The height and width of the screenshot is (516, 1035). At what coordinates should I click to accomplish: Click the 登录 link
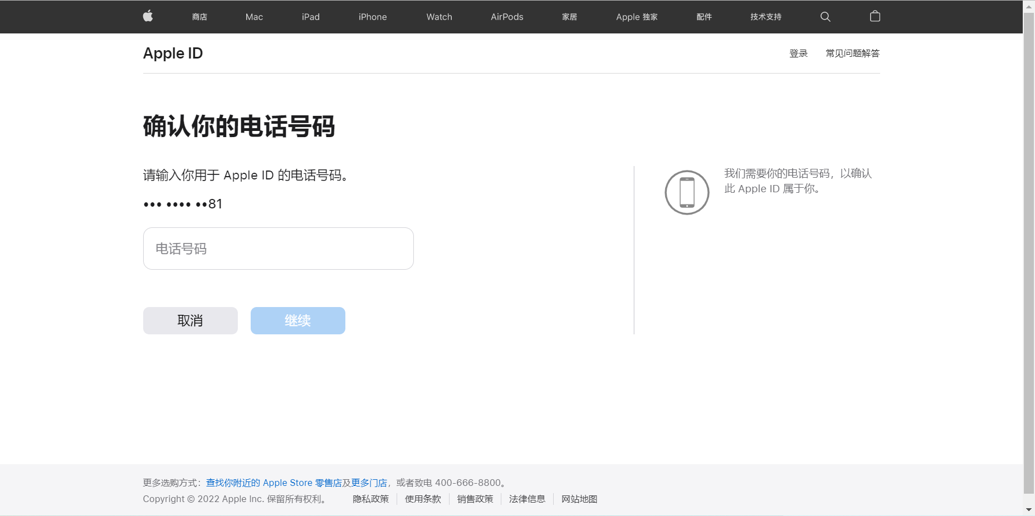798,53
